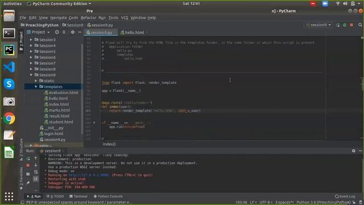Toggle scroll to end in Run console
364x205 pixels.
36,178
